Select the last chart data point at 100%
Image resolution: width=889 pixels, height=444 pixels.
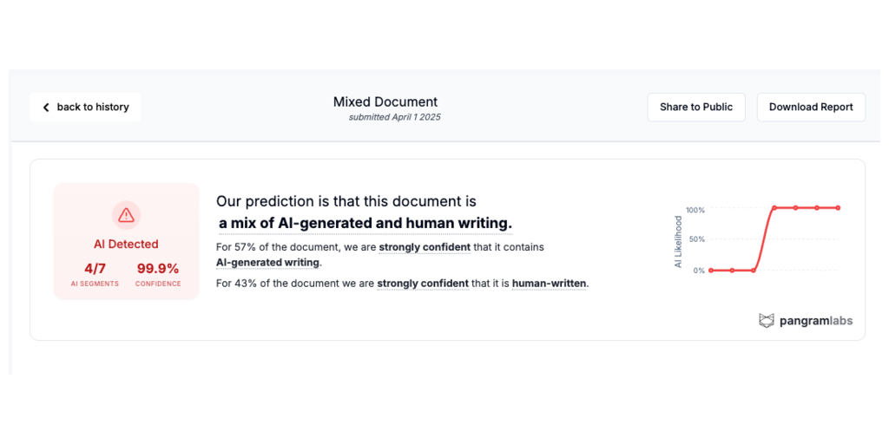click(x=838, y=208)
